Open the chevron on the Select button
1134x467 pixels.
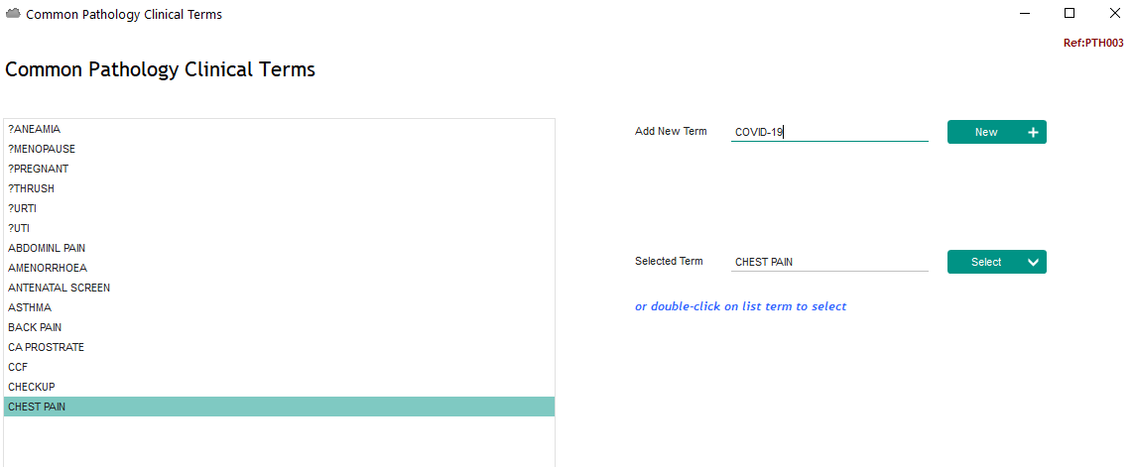coord(1033,263)
